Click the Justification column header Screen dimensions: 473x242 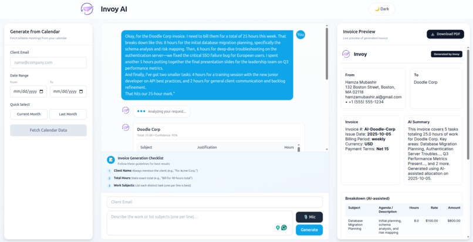click(x=207, y=147)
